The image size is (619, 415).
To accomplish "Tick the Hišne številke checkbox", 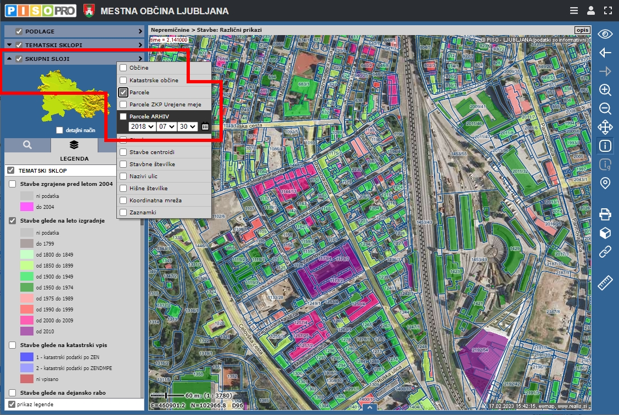I will point(123,188).
